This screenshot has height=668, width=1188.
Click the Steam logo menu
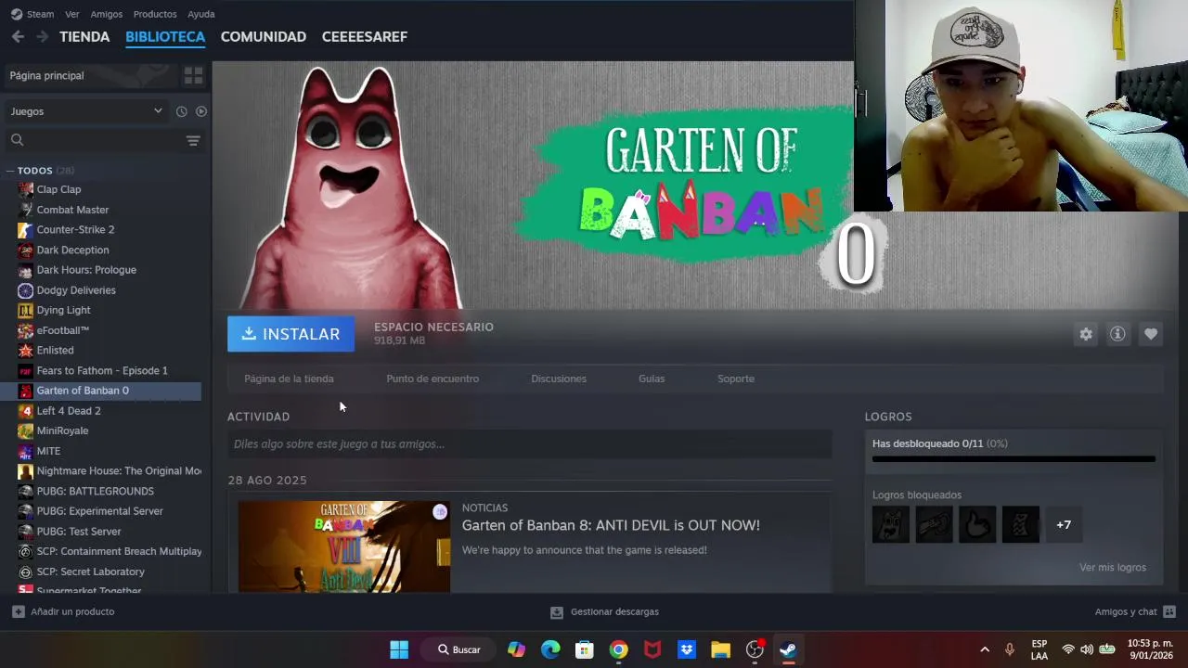[32, 14]
